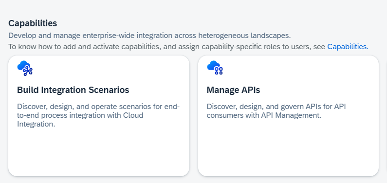Click the Build Integration Scenarios cloud icon
387x183 pixels.
click(x=25, y=68)
